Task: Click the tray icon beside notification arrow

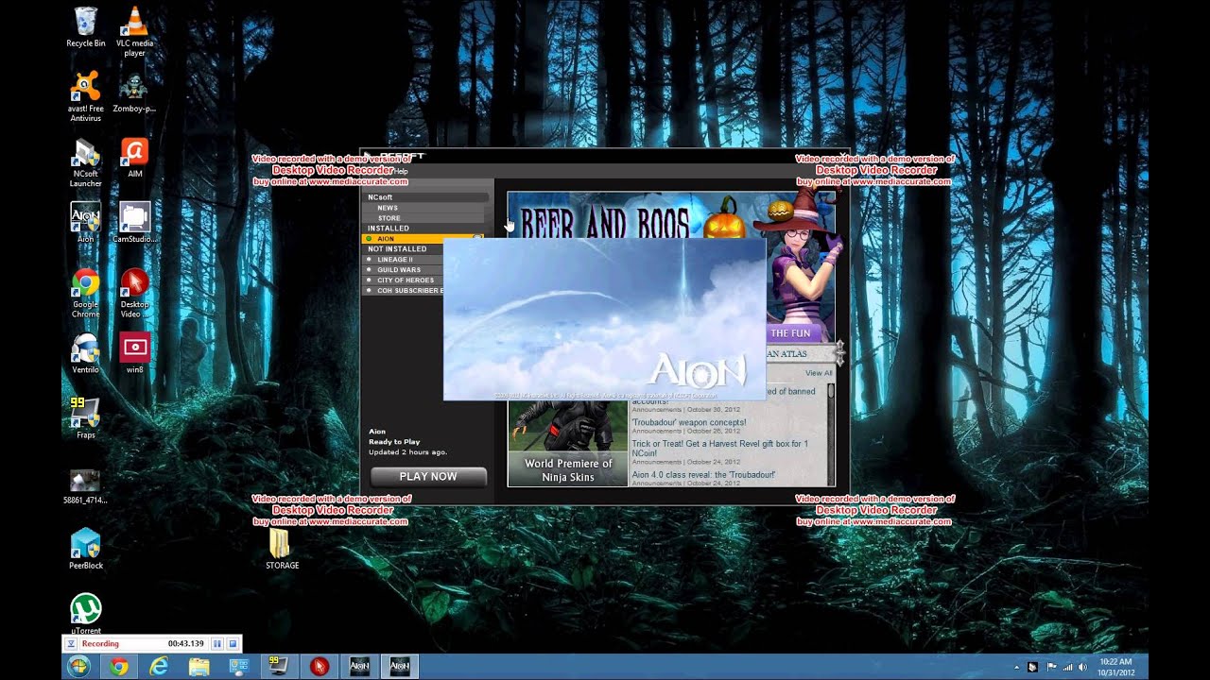Action: [x=1033, y=667]
